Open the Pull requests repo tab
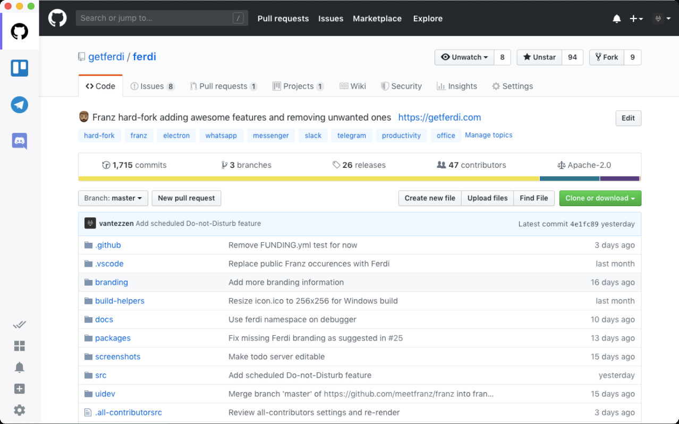Viewport: 679px width, 424px height. pos(224,86)
